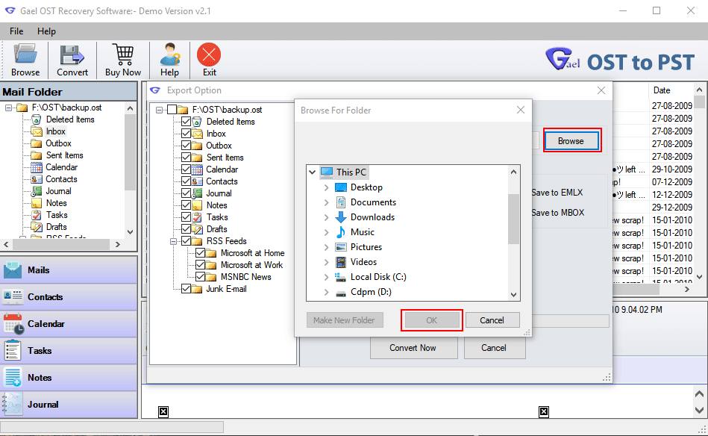Open the Buy Now cart icon
The width and height of the screenshot is (708, 436).
(123, 60)
